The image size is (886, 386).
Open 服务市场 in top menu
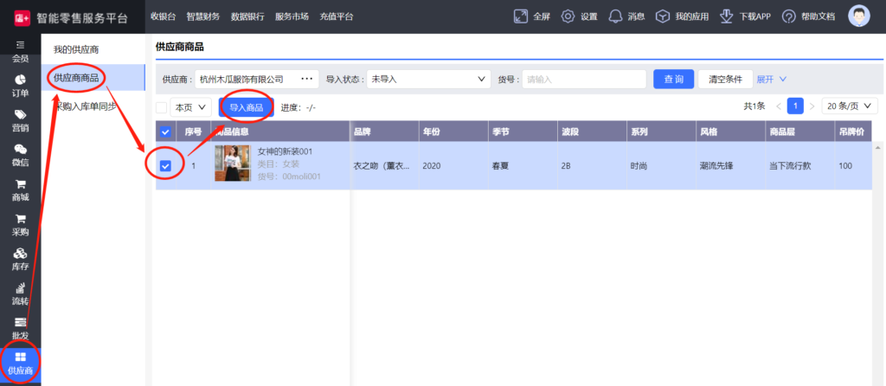click(292, 16)
